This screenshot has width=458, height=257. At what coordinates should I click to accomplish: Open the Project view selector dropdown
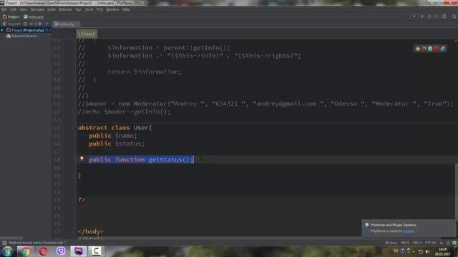pos(11,24)
